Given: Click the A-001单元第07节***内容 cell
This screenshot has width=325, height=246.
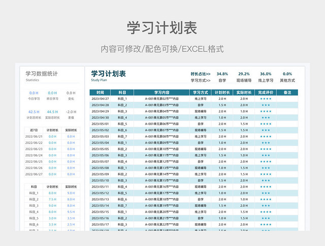Looking at the screenshot, I should pyautogui.click(x=161, y=130).
